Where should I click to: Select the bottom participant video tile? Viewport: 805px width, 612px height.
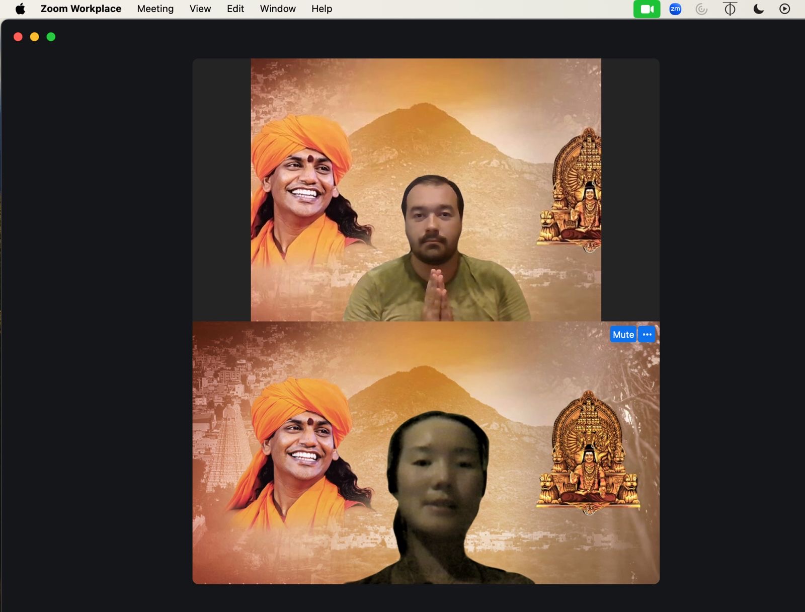click(x=426, y=453)
